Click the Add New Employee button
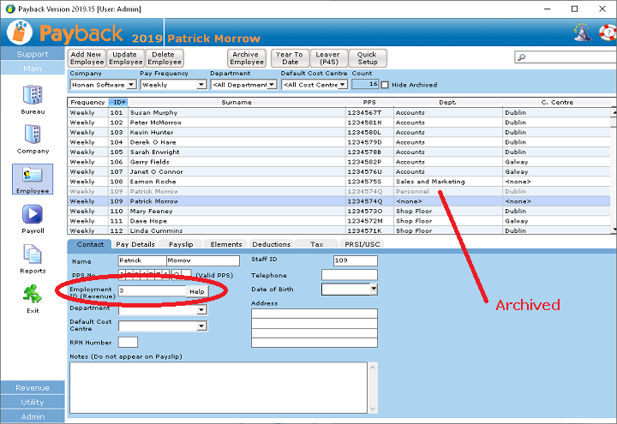Image resolution: width=617 pixels, height=424 pixels. point(87,58)
